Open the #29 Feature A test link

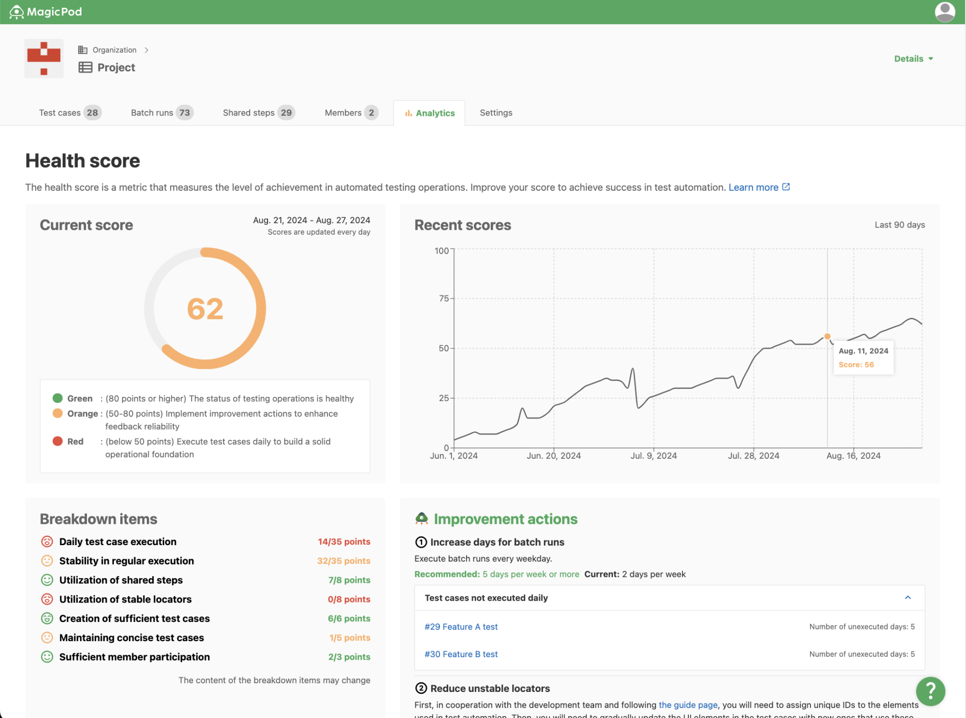461,627
